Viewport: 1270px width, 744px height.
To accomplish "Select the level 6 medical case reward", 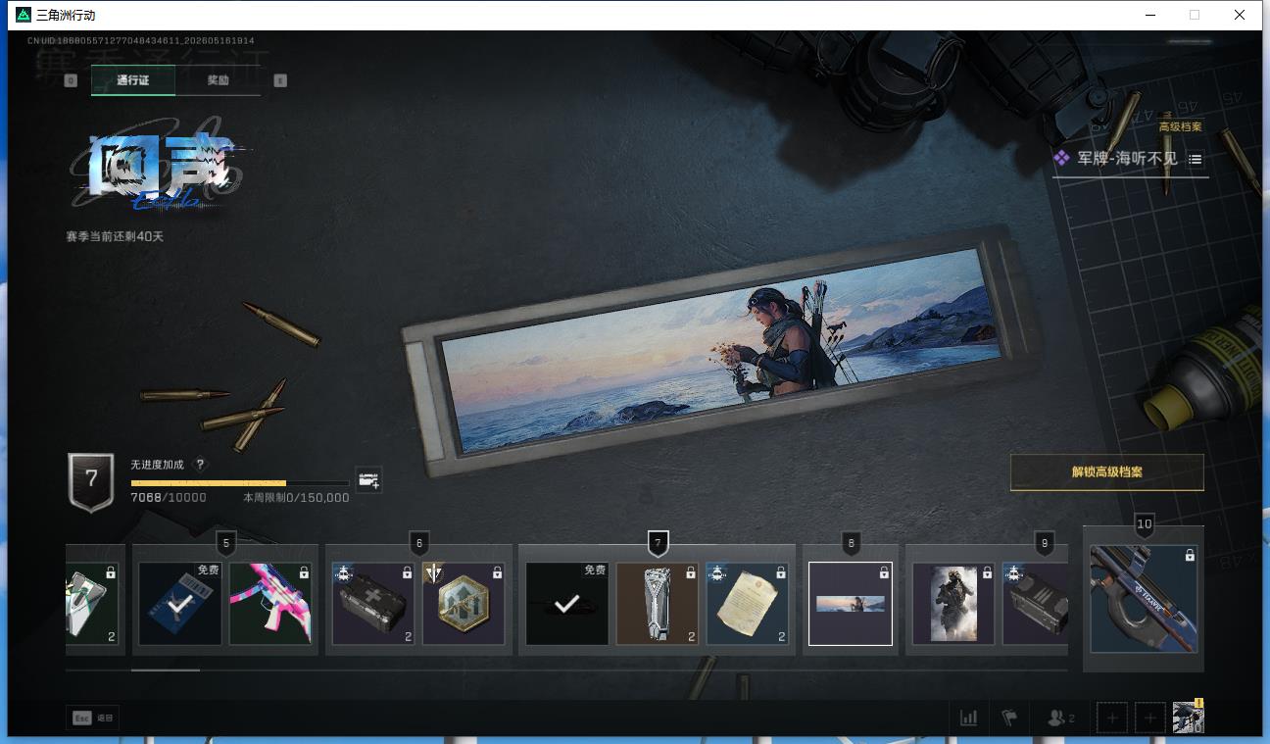I will click(x=373, y=604).
